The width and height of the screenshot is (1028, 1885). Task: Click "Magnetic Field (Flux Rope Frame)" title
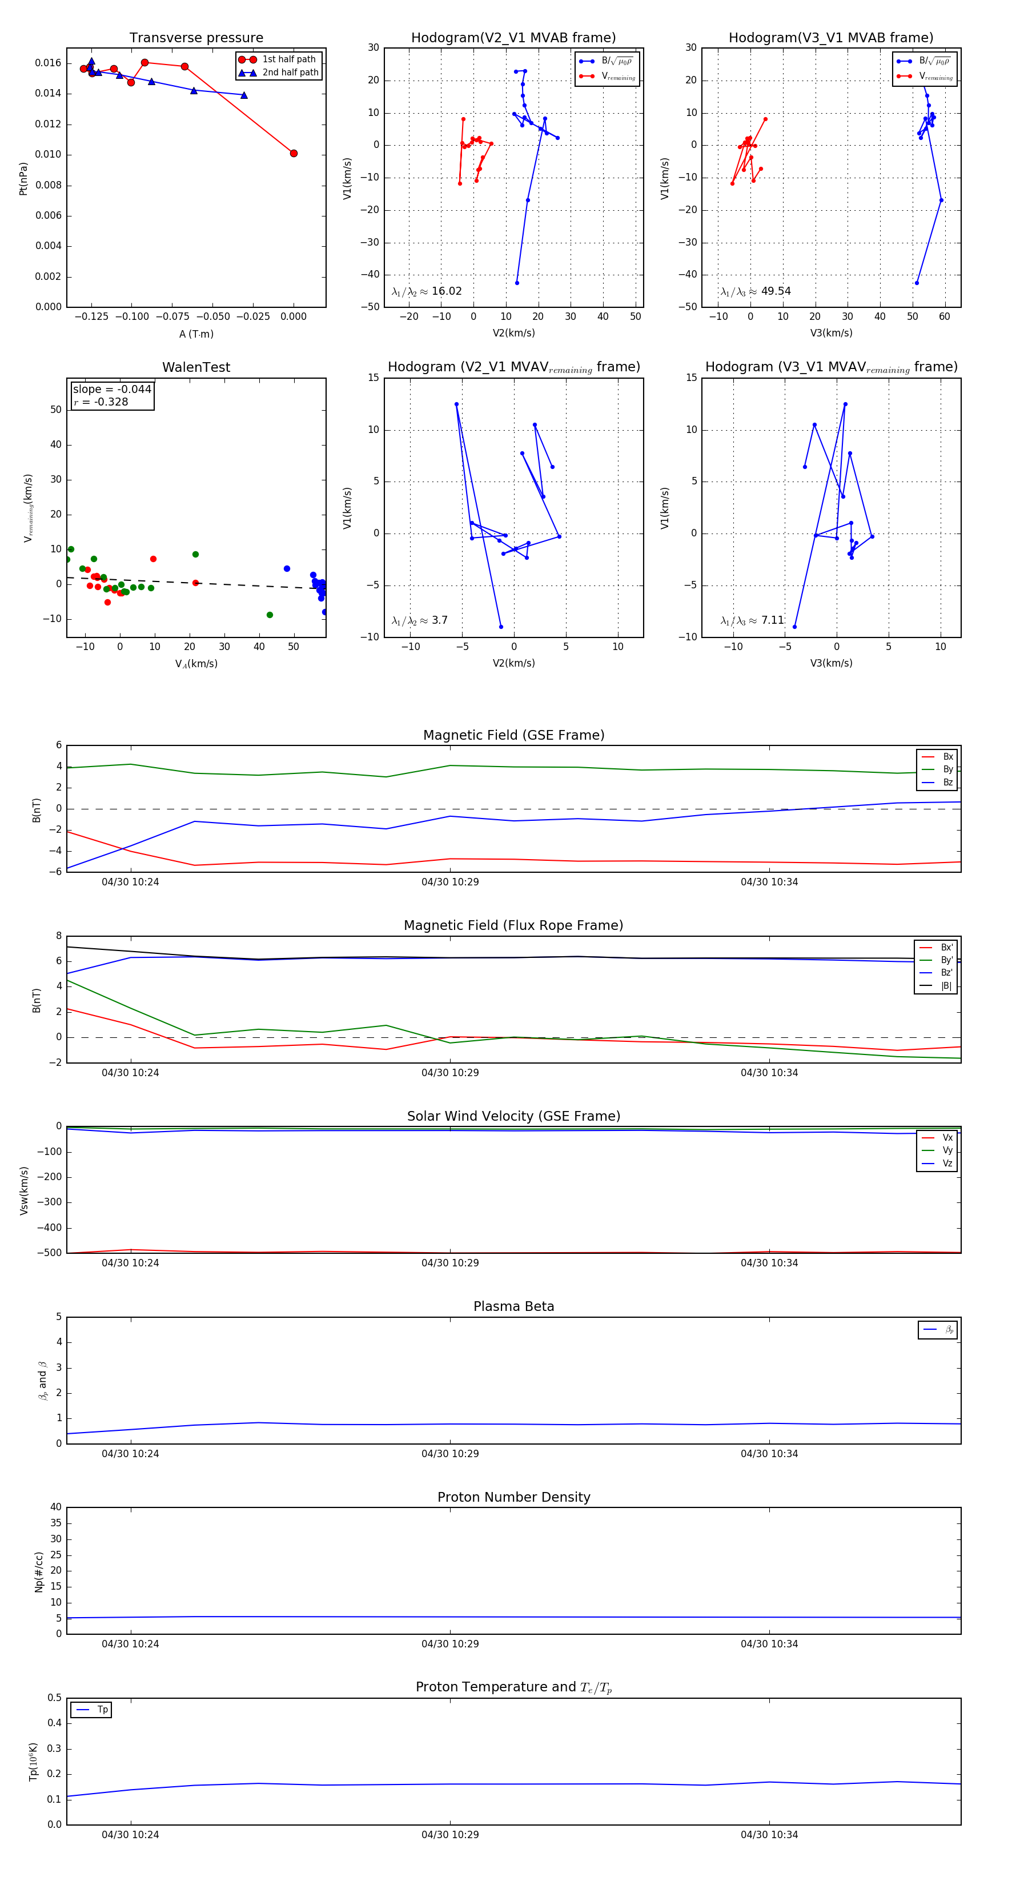pos(513,926)
